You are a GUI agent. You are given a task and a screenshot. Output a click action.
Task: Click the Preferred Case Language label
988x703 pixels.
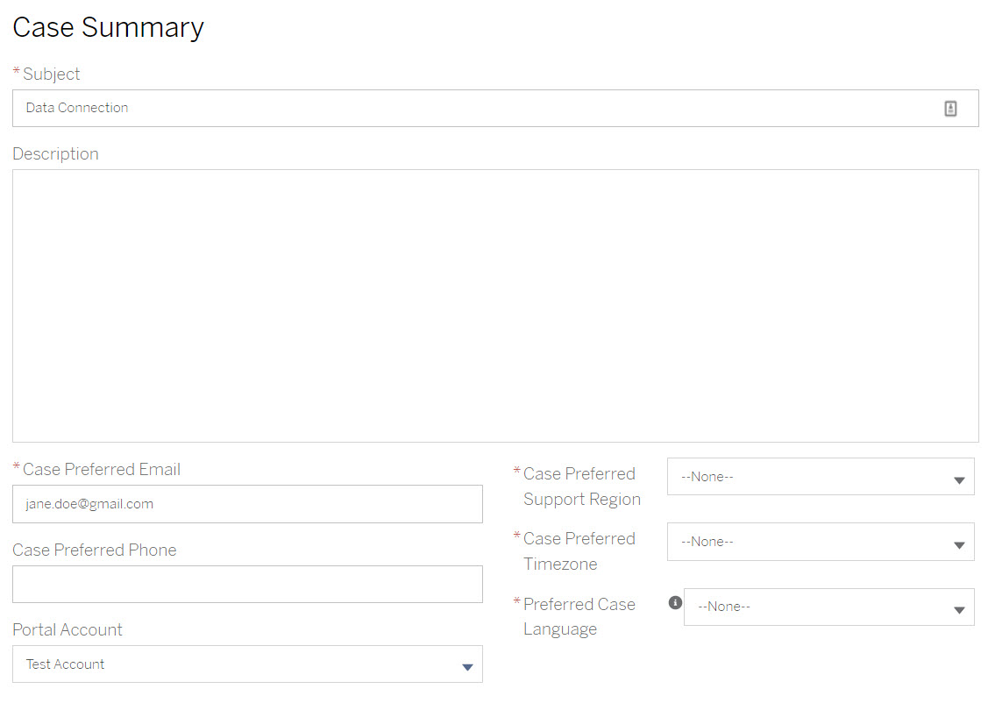[x=579, y=616]
